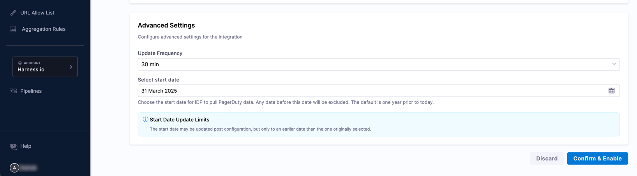637x176 pixels.
Task: Open the Help link in the sidebar
Action: [26, 146]
